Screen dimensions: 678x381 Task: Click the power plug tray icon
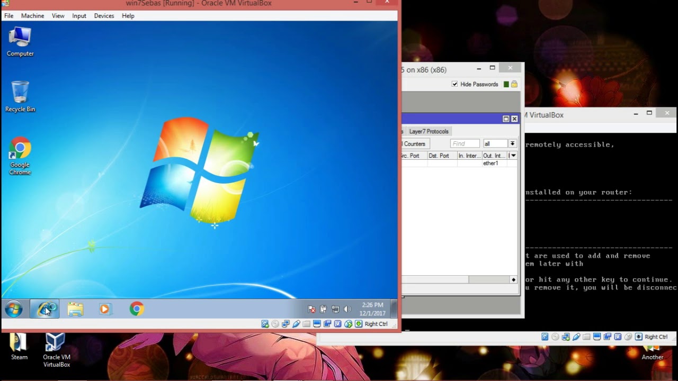click(324, 309)
